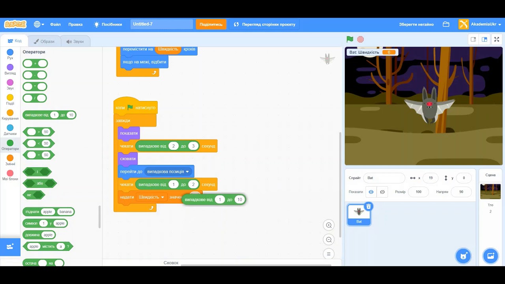
Task: Select the Датчики block category
Action: (x=10, y=130)
